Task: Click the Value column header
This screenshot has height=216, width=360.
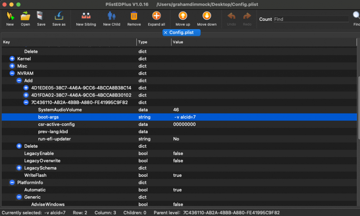Action: tap(264, 42)
